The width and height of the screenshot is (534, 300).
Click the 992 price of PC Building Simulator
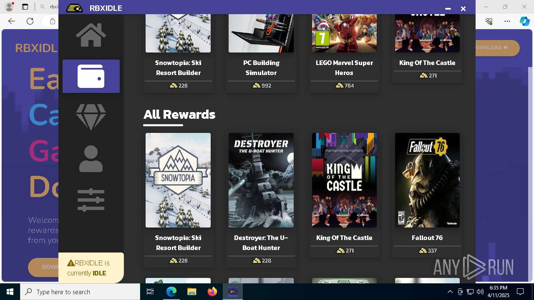click(266, 85)
